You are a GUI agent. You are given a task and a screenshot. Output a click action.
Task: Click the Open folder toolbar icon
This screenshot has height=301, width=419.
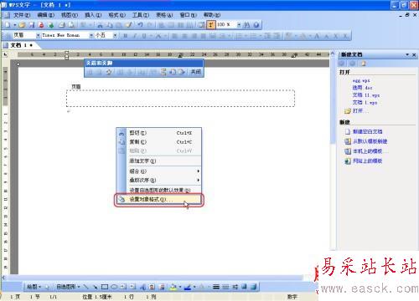[22, 25]
